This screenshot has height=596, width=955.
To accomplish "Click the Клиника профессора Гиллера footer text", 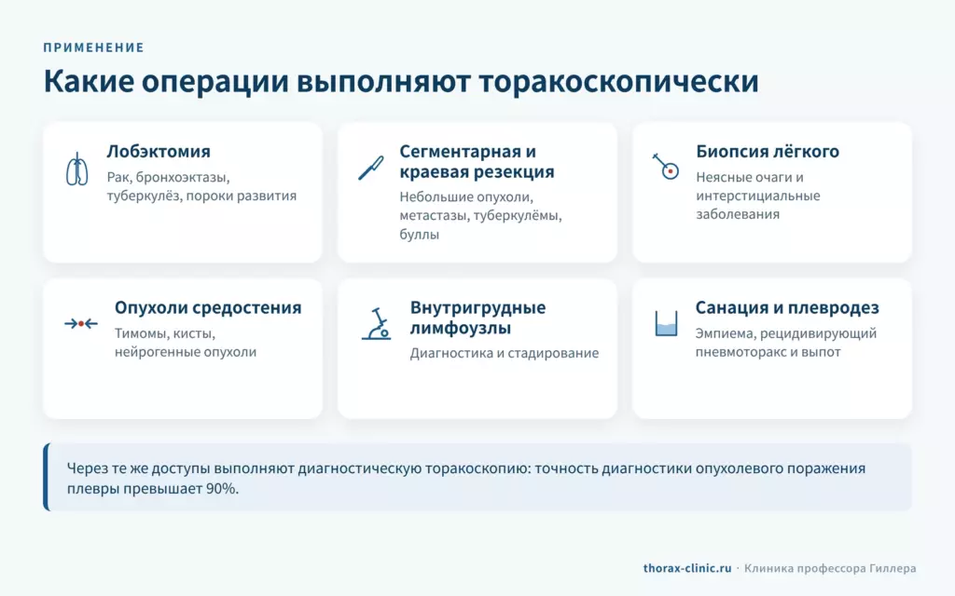I will [x=830, y=568].
